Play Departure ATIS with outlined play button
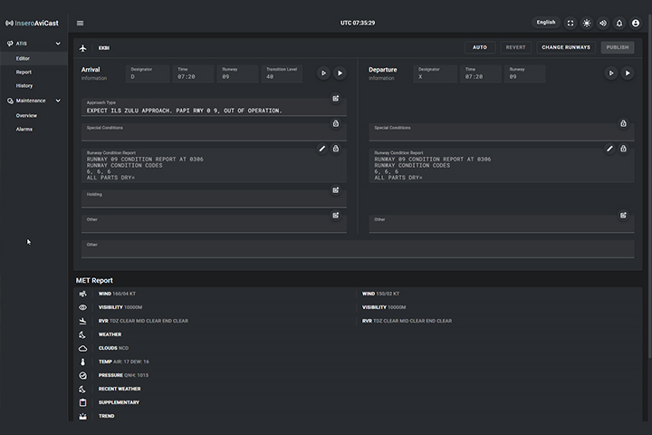 [611, 73]
